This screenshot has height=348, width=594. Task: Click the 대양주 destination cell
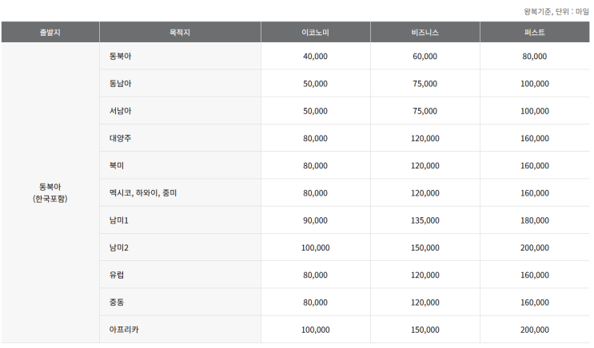(121, 138)
